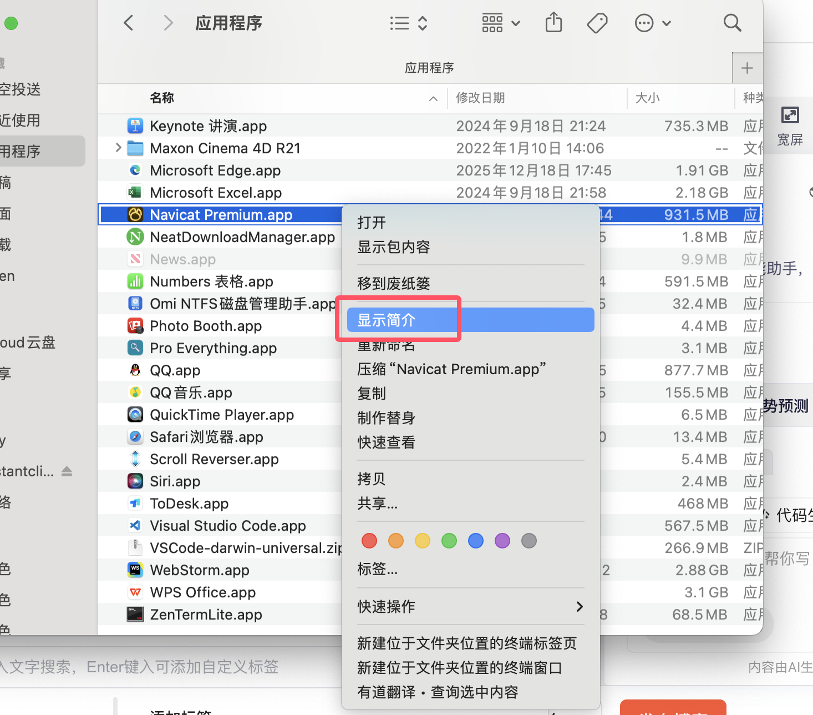The image size is (813, 715).
Task: Select the ToDesk.app icon
Action: point(135,503)
